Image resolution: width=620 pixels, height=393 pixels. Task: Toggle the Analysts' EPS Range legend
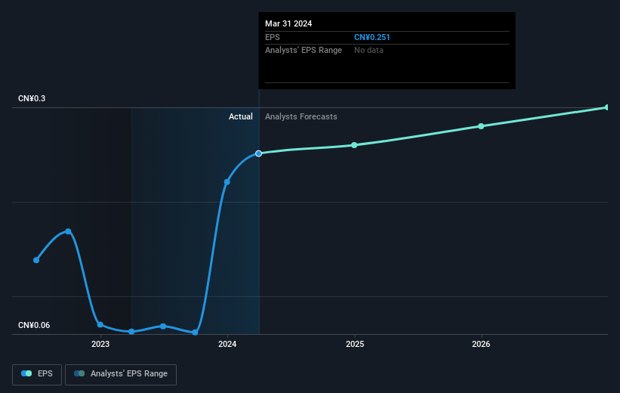pyautogui.click(x=121, y=374)
